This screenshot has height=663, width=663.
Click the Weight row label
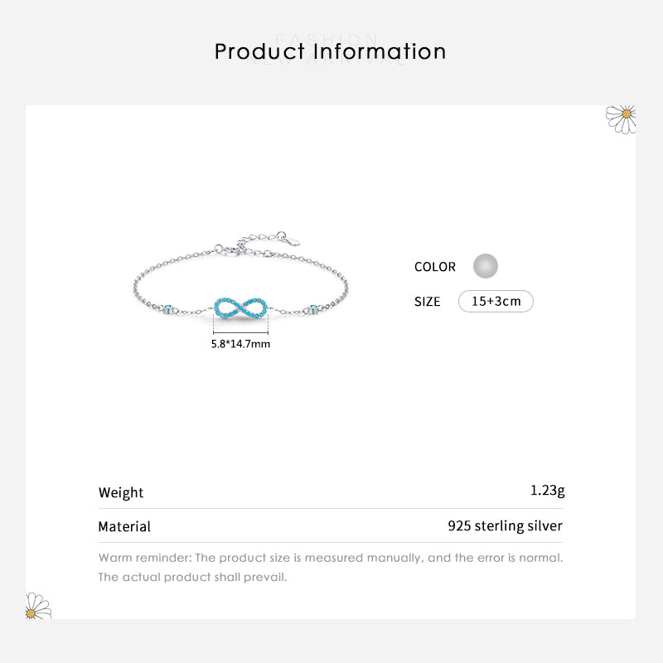[121, 492]
